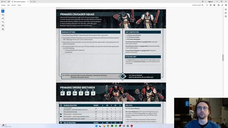Close the black templars document tab
Image resolution: width=228 pixels, height=128 pixels.
click(x=28, y=1)
